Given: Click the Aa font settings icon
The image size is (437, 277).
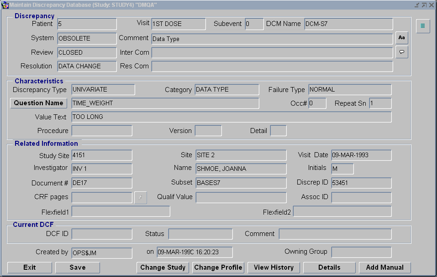Looking at the screenshot, I should pos(401,38).
